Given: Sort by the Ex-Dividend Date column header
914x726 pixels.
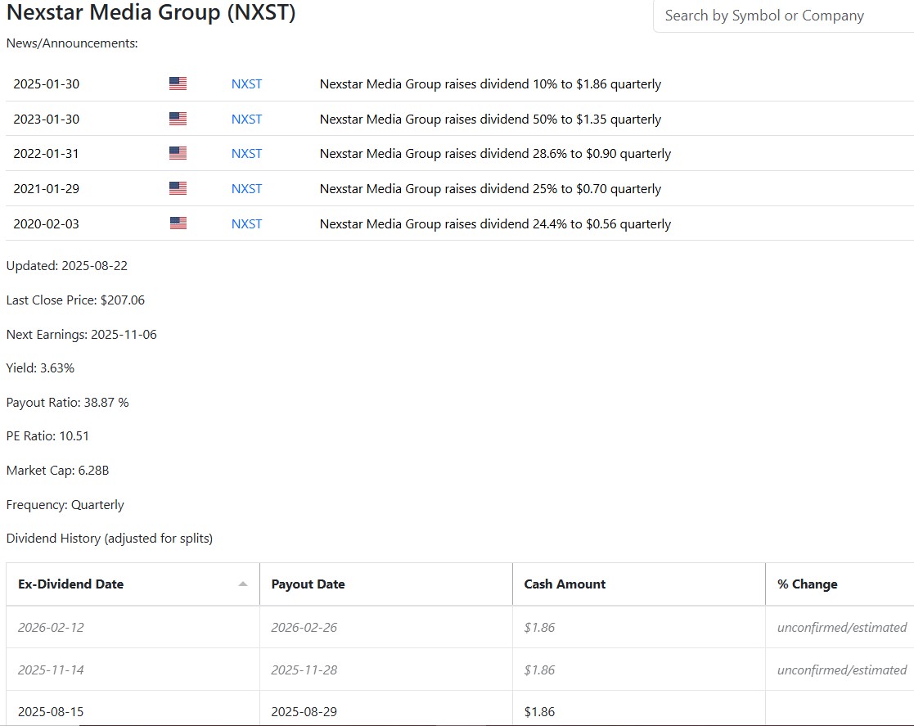Looking at the screenshot, I should point(133,584).
